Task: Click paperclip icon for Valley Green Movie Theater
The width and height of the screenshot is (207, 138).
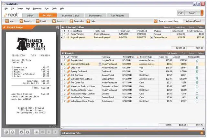Action: (x=69, y=101)
